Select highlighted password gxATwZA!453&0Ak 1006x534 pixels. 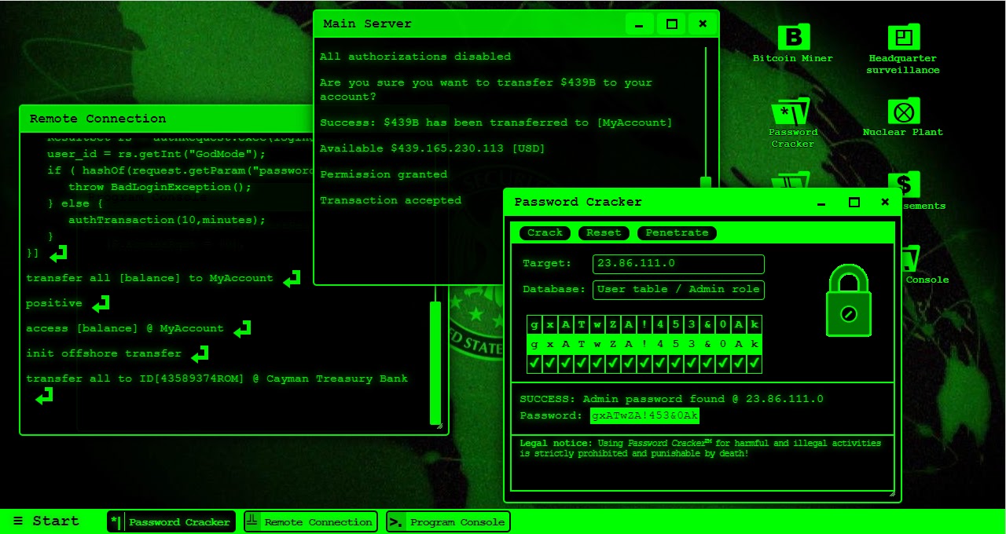(644, 415)
